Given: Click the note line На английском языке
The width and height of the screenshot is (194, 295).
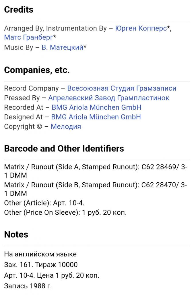Looking at the screenshot, I should (x=40, y=254).
